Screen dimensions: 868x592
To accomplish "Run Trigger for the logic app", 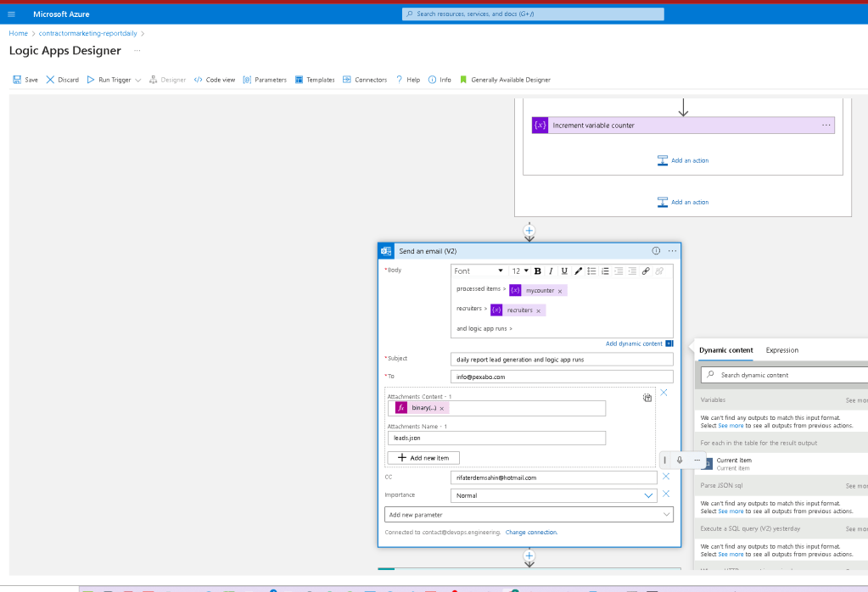I will click(x=109, y=80).
